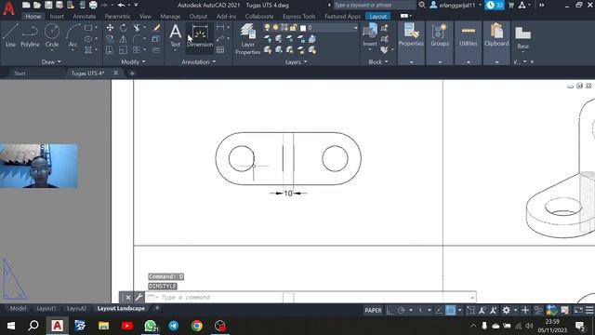Open Chrome from the Windows taskbar

[196, 326]
